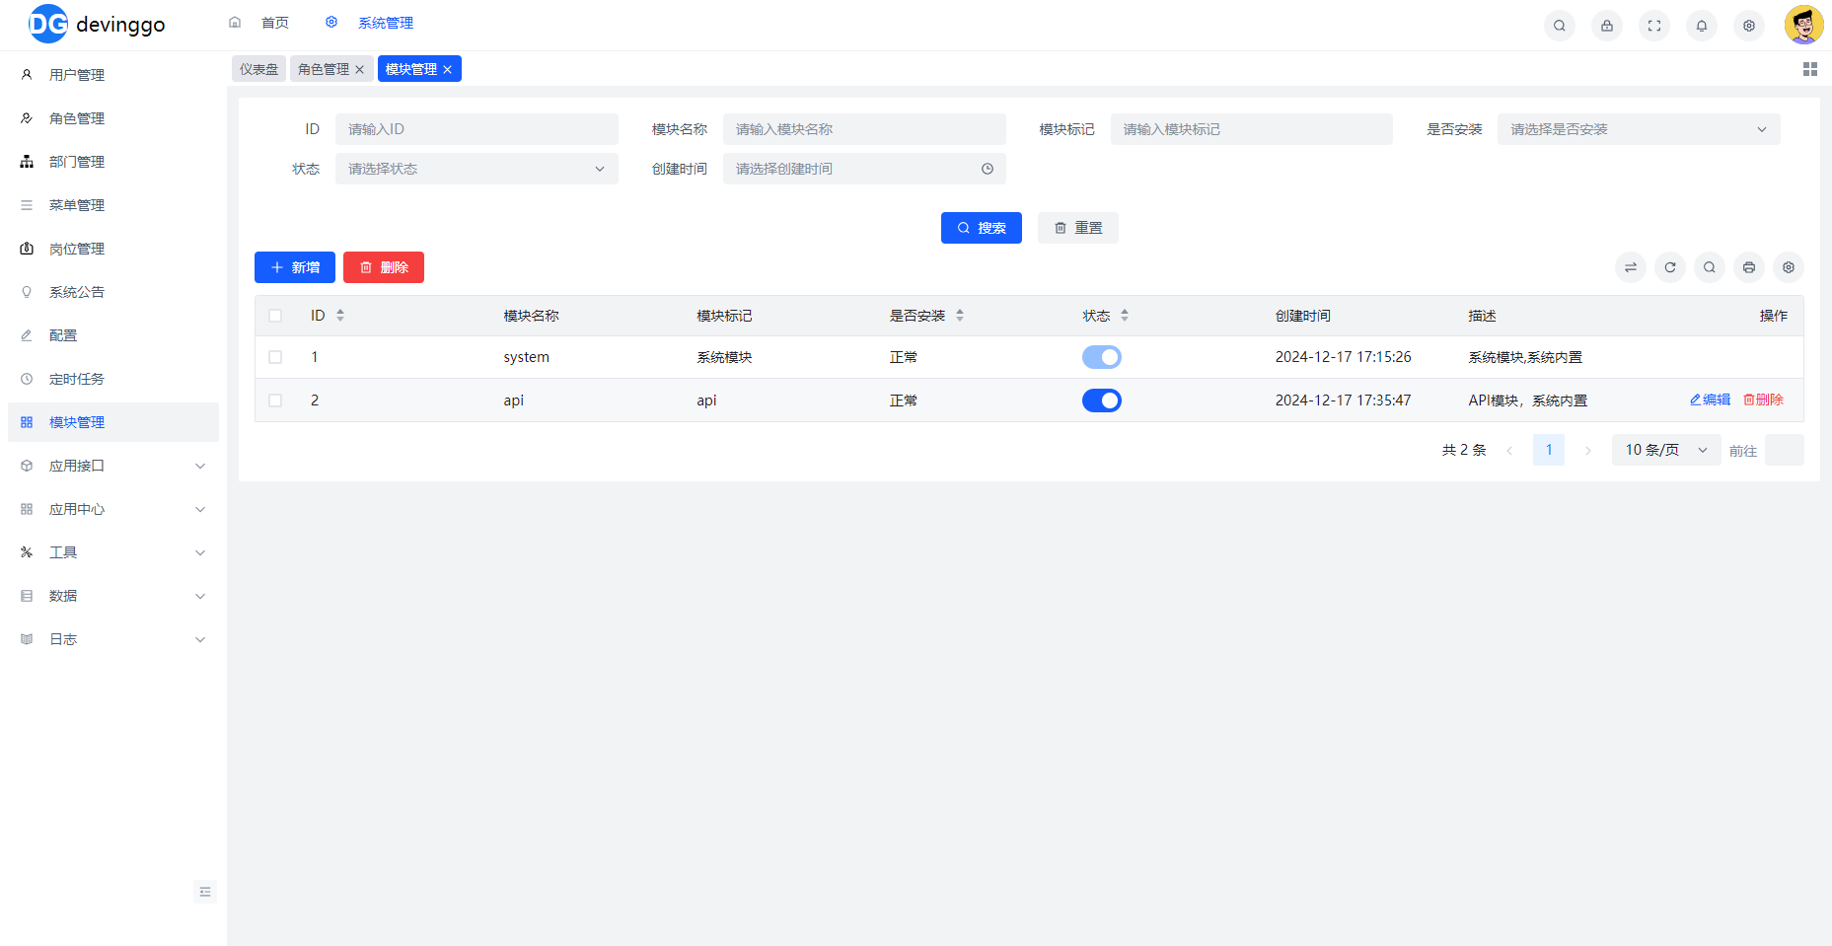Open 部门管理 in sidebar

click(x=113, y=162)
